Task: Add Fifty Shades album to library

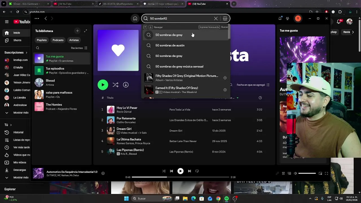Action: [225, 78]
